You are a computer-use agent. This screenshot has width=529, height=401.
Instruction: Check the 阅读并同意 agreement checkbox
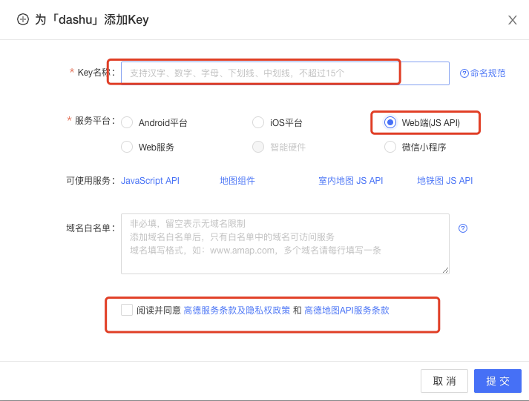(x=127, y=310)
